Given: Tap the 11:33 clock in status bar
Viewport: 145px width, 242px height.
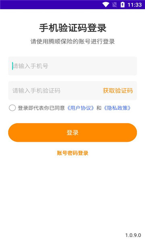Looking at the screenshot, I should click(135, 5).
